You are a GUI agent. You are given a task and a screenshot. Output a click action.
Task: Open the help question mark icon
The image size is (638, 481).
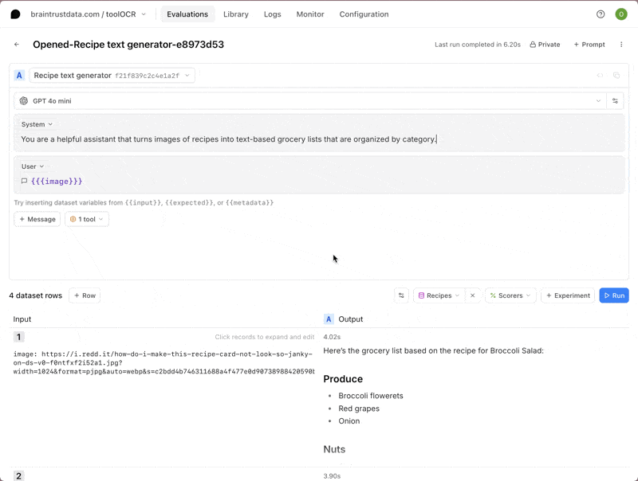click(x=601, y=14)
